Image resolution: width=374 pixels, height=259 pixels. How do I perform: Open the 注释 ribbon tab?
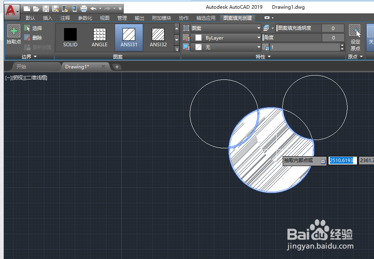click(65, 18)
